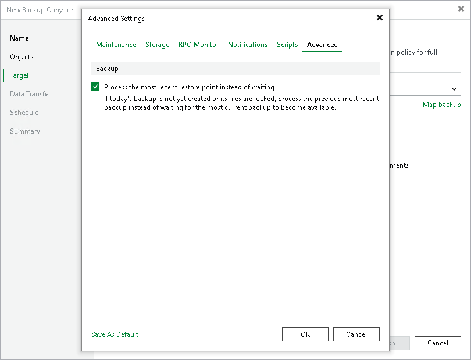Select the Name wizard step
The image size is (471, 360).
[x=19, y=38]
